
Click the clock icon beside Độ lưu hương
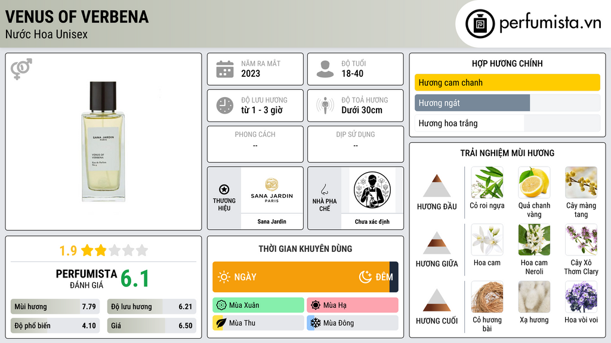pyautogui.click(x=225, y=105)
